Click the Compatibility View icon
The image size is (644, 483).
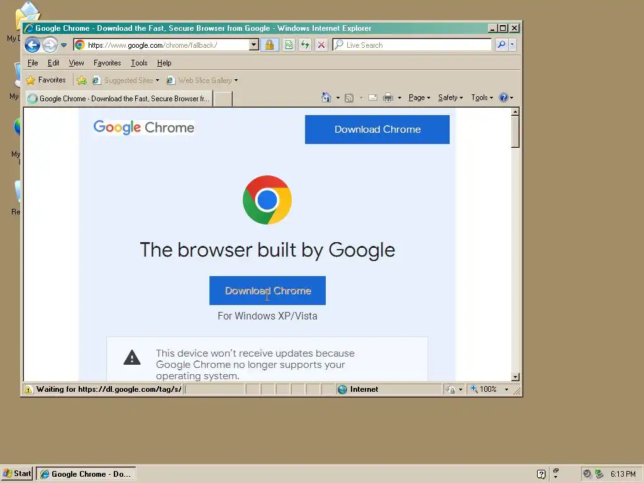[289, 45]
